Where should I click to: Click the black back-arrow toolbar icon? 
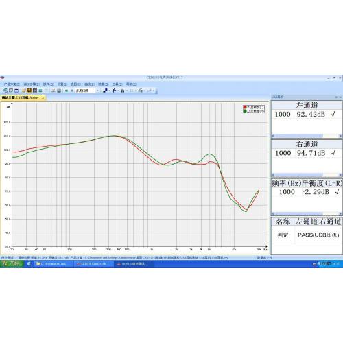pyautogui.click(x=114, y=91)
